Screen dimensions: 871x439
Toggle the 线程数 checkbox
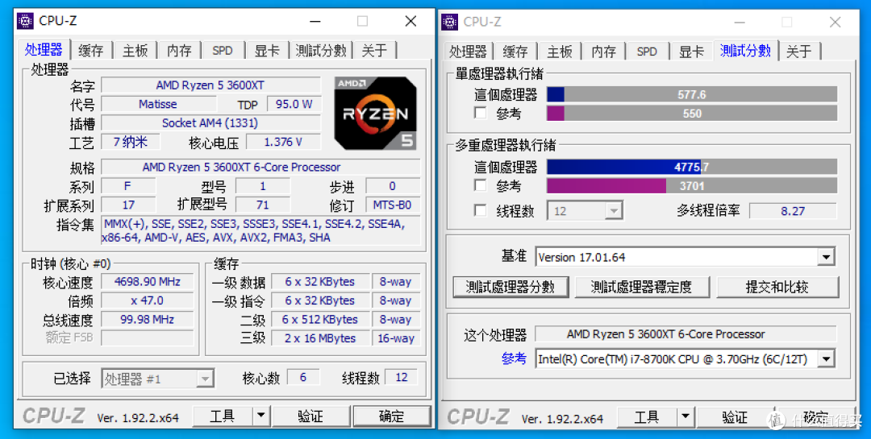(481, 211)
